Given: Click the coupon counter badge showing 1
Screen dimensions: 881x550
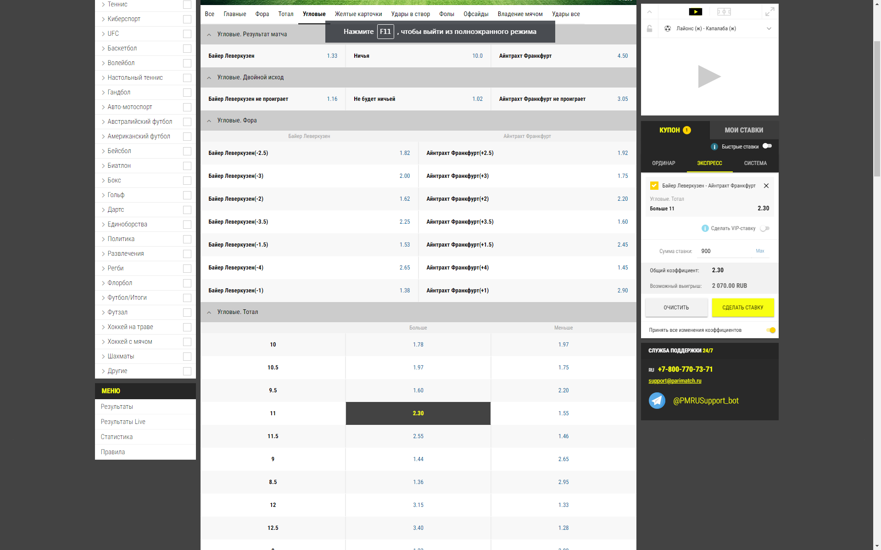Looking at the screenshot, I should 687,130.
